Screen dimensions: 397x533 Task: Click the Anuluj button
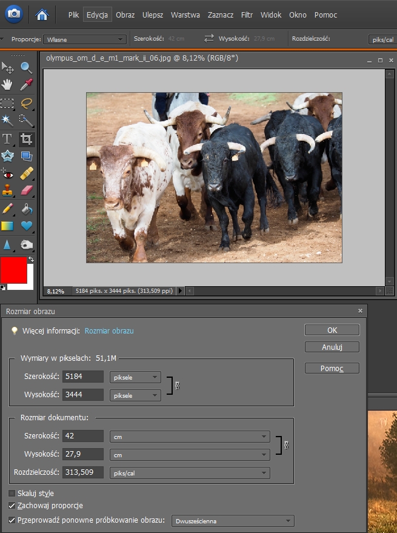(332, 347)
